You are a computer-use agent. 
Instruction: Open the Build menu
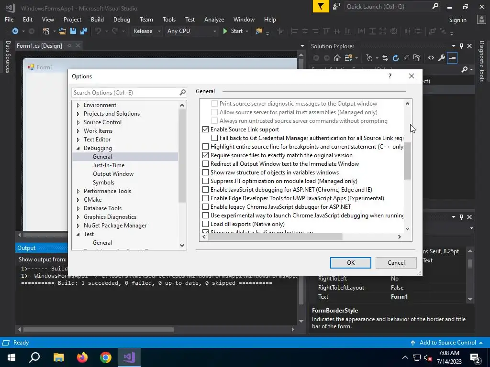[97, 19]
